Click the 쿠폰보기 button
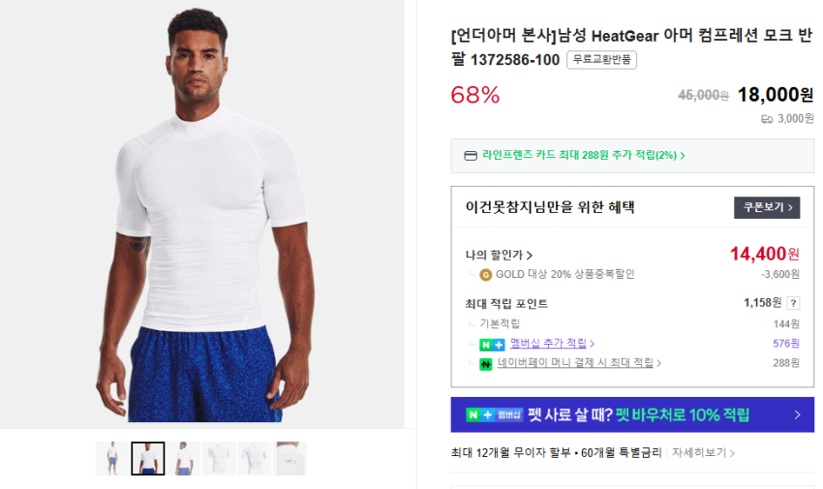 pyautogui.click(x=767, y=207)
